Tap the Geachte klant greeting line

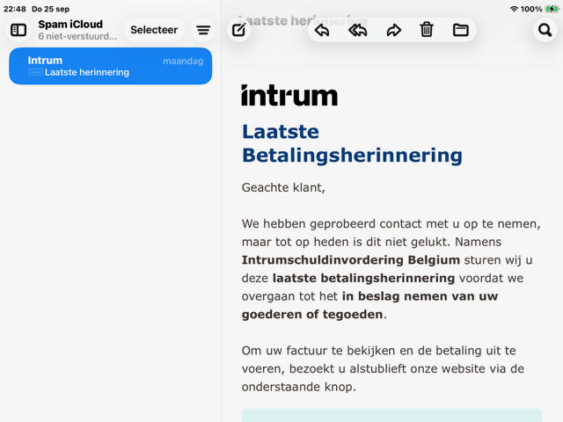coord(283,187)
